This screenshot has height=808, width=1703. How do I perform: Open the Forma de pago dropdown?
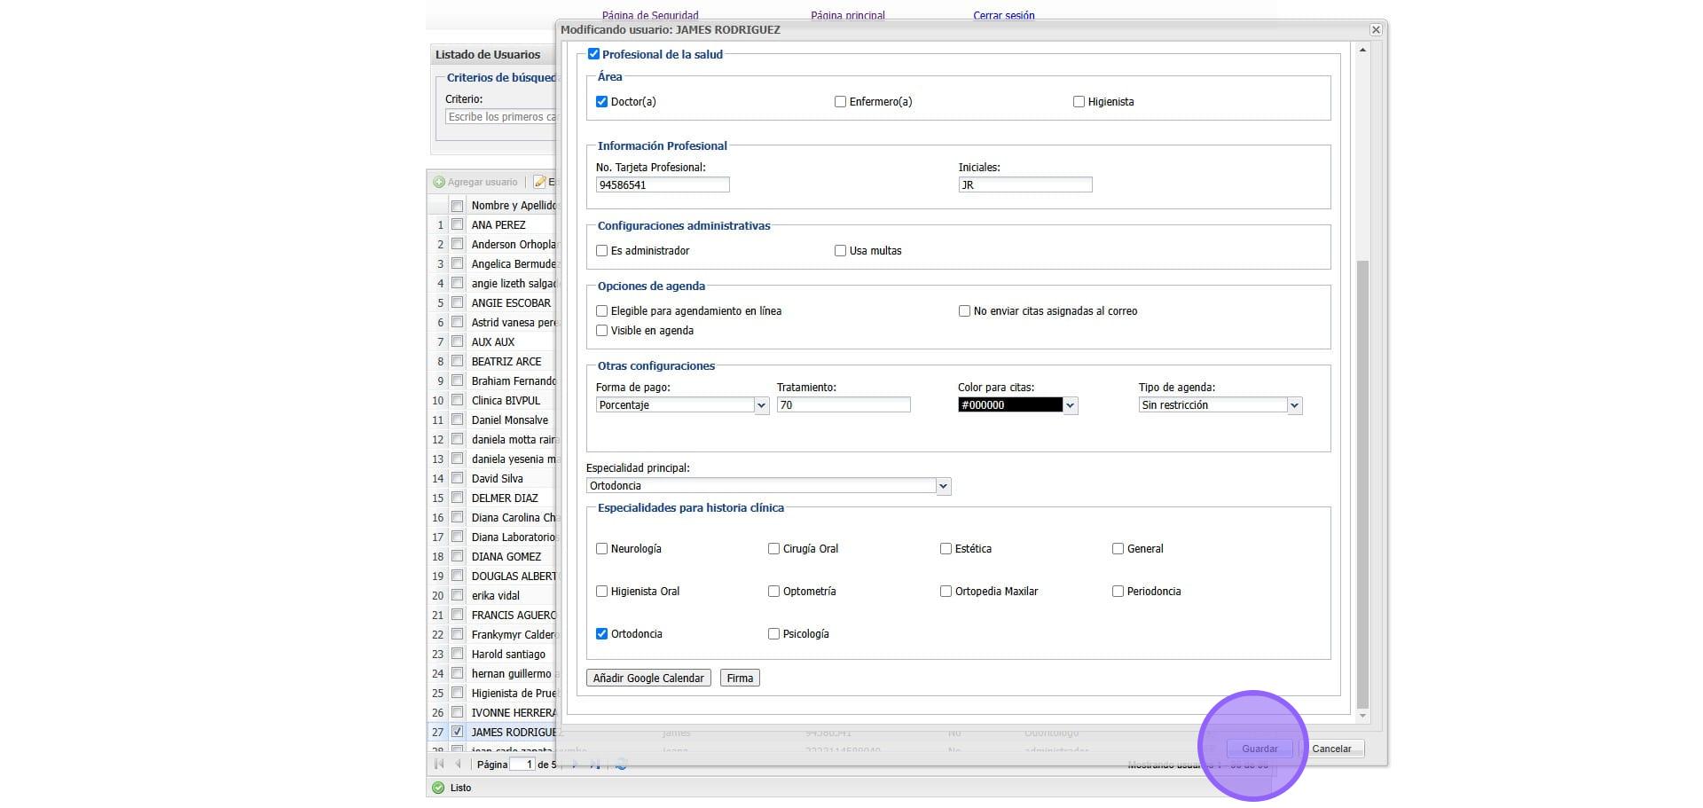[x=761, y=405]
